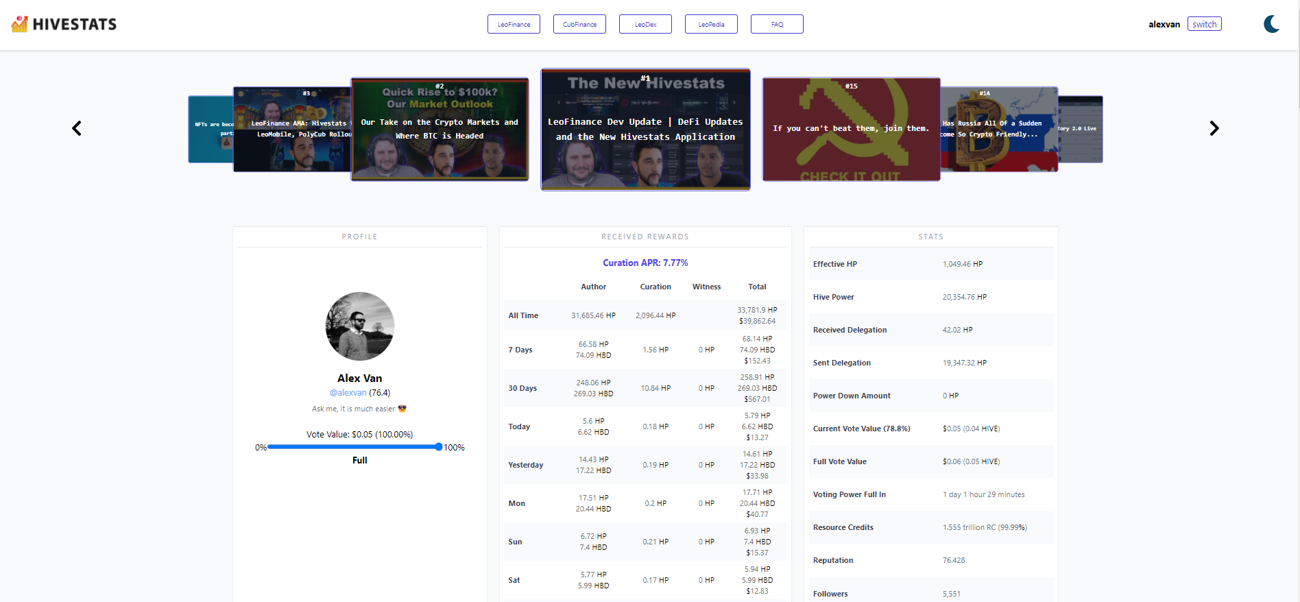Click the PROFILE panel heading

tap(360, 237)
